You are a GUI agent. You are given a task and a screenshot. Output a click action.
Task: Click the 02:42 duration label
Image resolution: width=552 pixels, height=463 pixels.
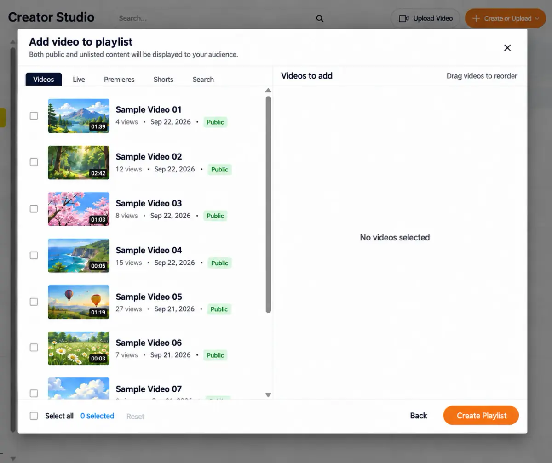coord(98,173)
